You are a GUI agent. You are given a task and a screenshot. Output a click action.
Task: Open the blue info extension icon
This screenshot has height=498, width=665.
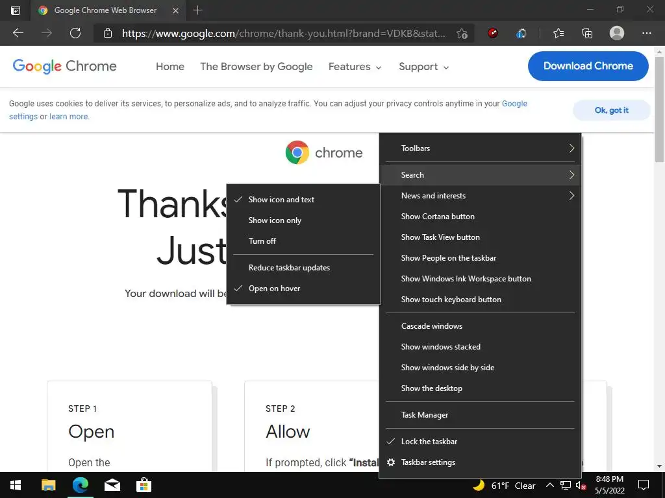coord(521,34)
